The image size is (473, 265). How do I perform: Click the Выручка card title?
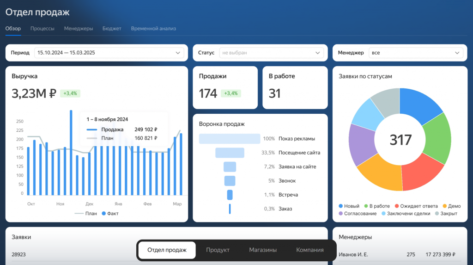[24, 76]
